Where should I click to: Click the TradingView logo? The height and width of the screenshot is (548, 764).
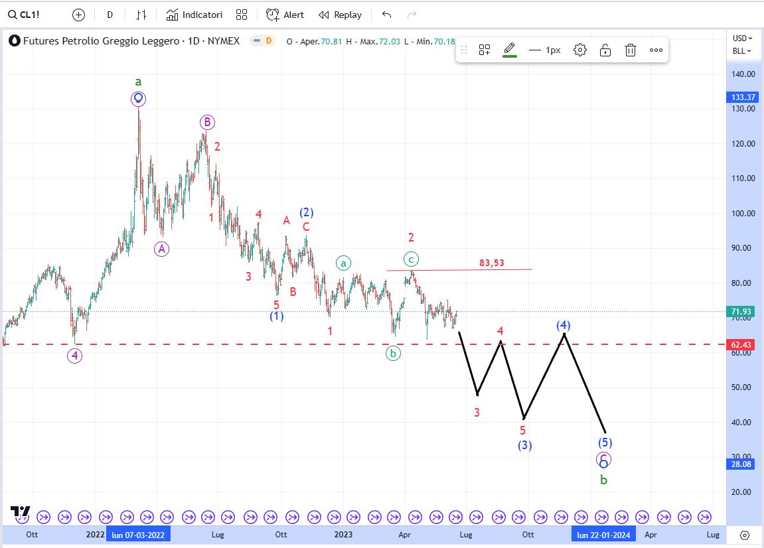point(20,512)
